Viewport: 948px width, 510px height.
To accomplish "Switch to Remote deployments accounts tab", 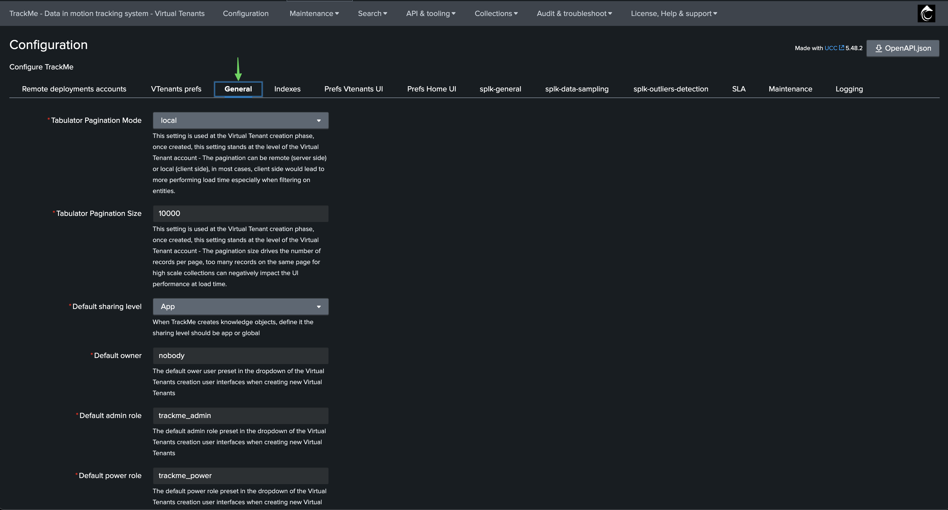I will tap(74, 89).
